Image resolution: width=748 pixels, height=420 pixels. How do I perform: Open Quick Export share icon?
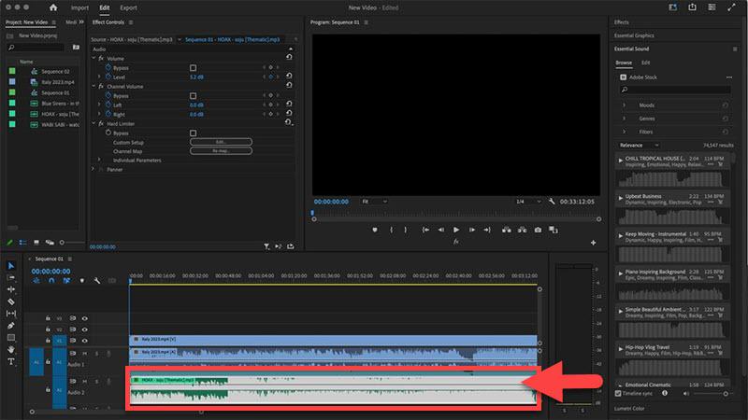[692, 7]
